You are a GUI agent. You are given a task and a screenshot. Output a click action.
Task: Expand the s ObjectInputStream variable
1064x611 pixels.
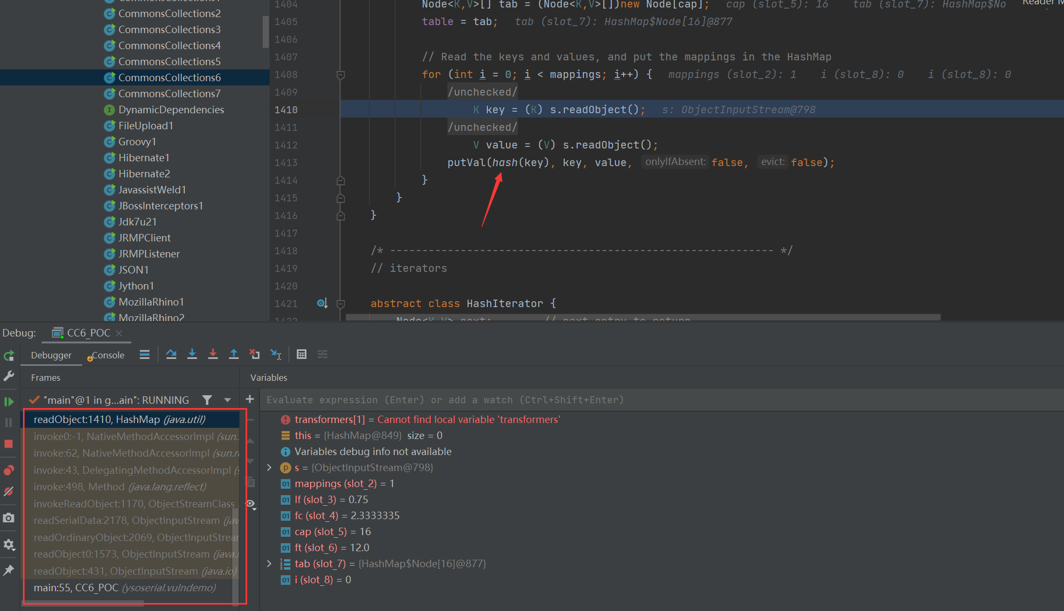coord(270,468)
